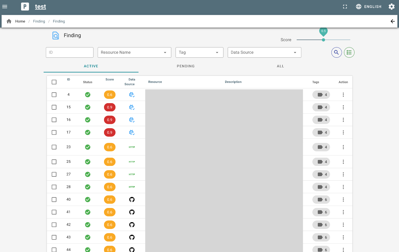This screenshot has height=252, width=399.
Task: Click the Status column header
Action: click(x=87, y=82)
